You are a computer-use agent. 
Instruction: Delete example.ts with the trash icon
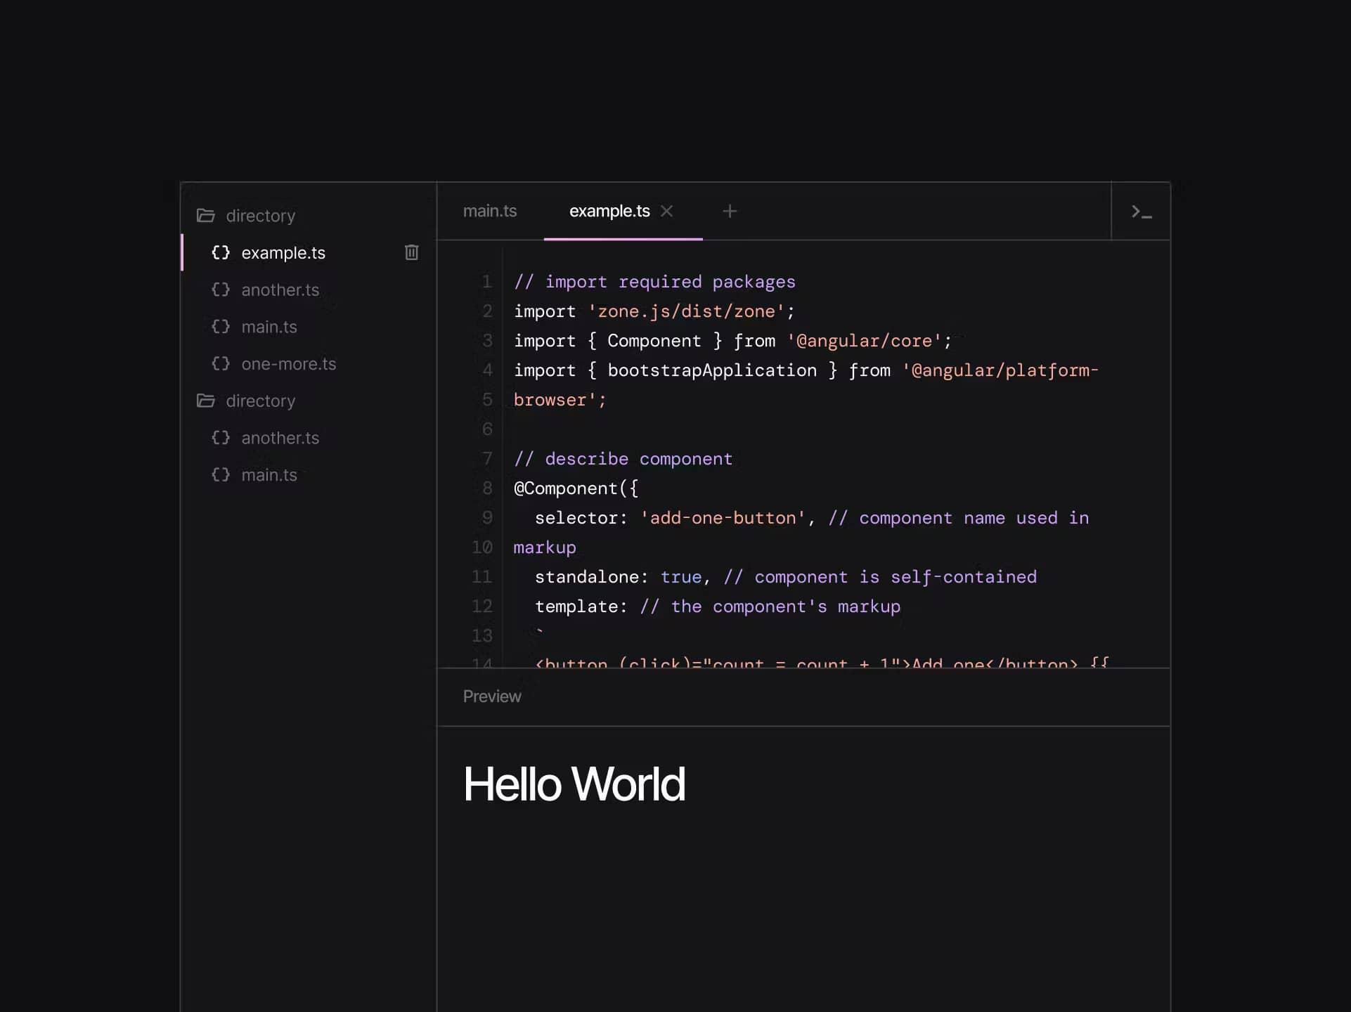point(412,252)
